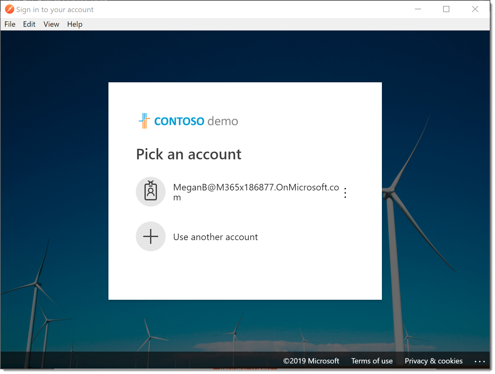Click the Pick an account heading

point(189,154)
